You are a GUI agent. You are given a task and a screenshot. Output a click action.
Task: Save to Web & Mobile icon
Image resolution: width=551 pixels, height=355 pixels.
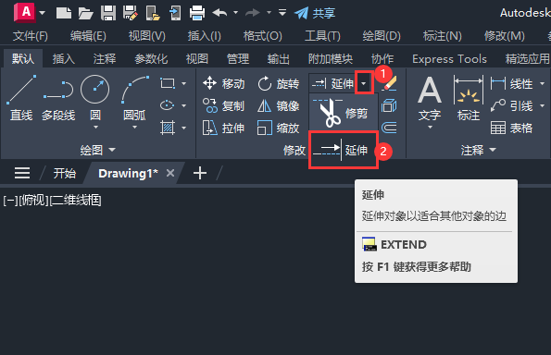175,13
